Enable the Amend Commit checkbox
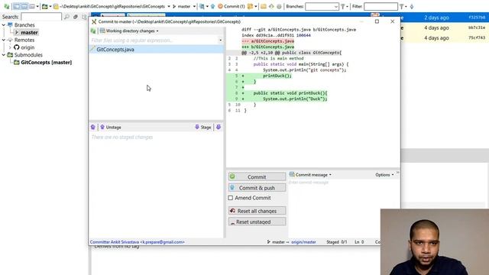Image resolution: width=489 pixels, height=275 pixels. (231, 198)
